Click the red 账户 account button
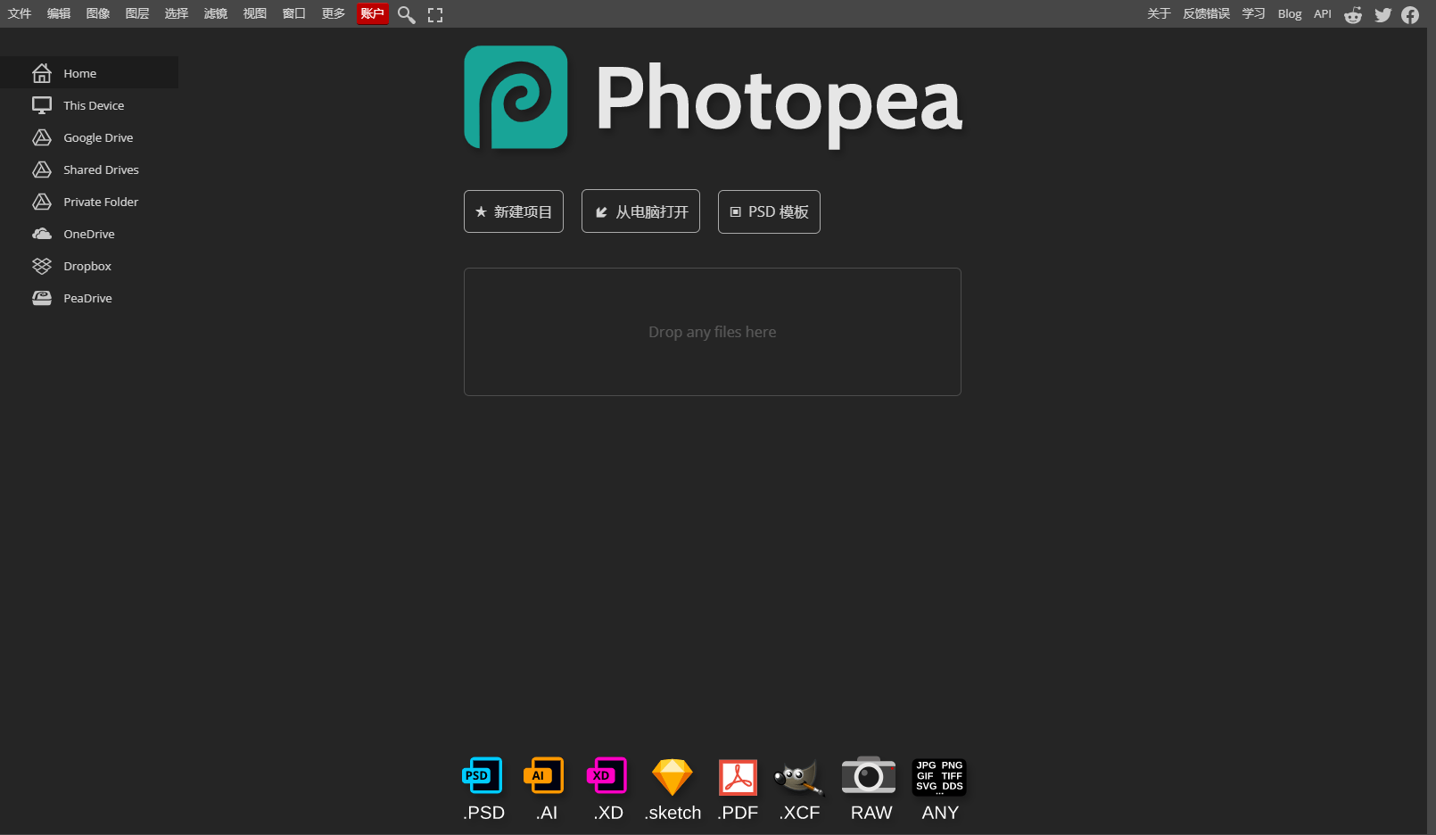Viewport: 1436px width, 835px height. click(x=372, y=13)
